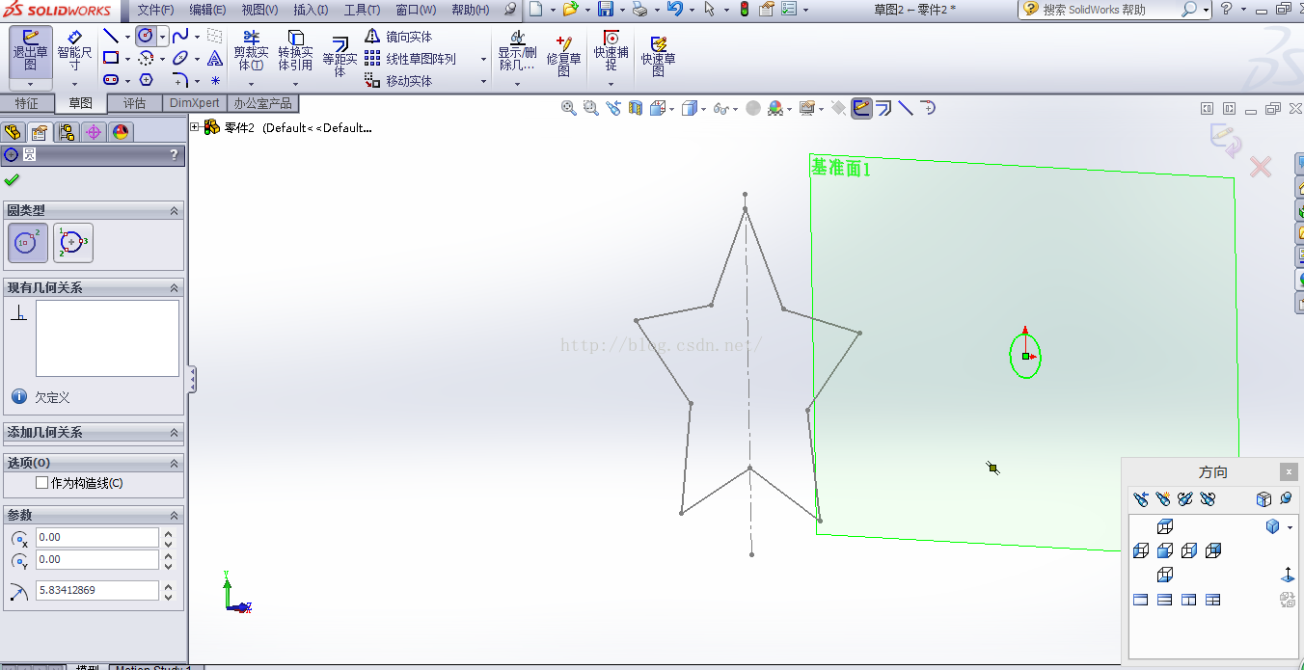The height and width of the screenshot is (670, 1304).
Task: Toggle 作为构造线 construction checkbox
Action: tap(41, 483)
